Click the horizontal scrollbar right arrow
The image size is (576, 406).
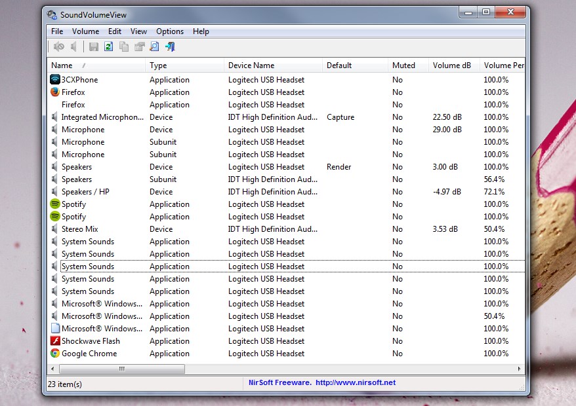click(x=519, y=369)
